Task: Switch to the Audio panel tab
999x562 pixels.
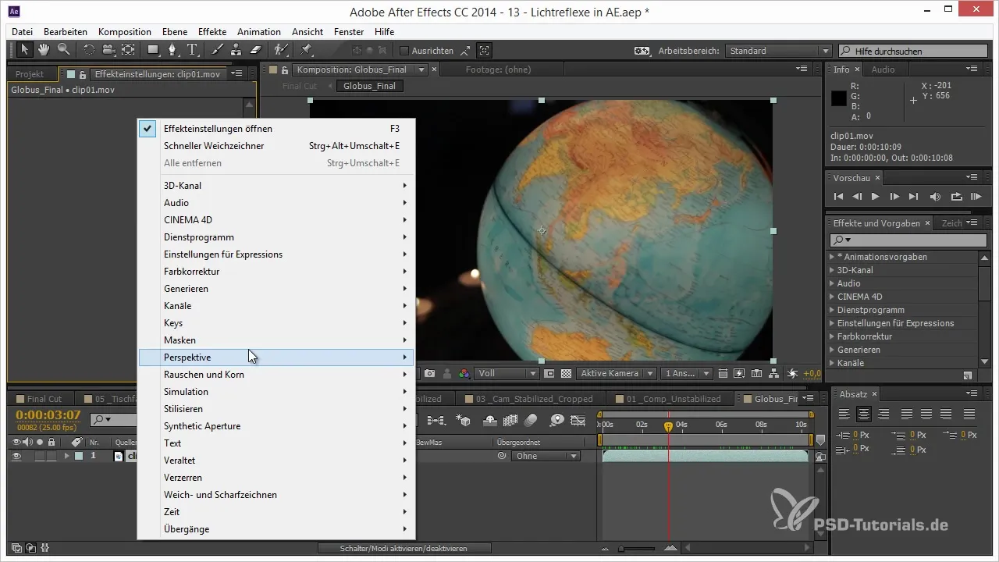Action: click(883, 69)
